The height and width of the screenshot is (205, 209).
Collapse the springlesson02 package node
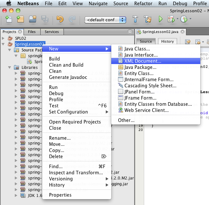16,56
